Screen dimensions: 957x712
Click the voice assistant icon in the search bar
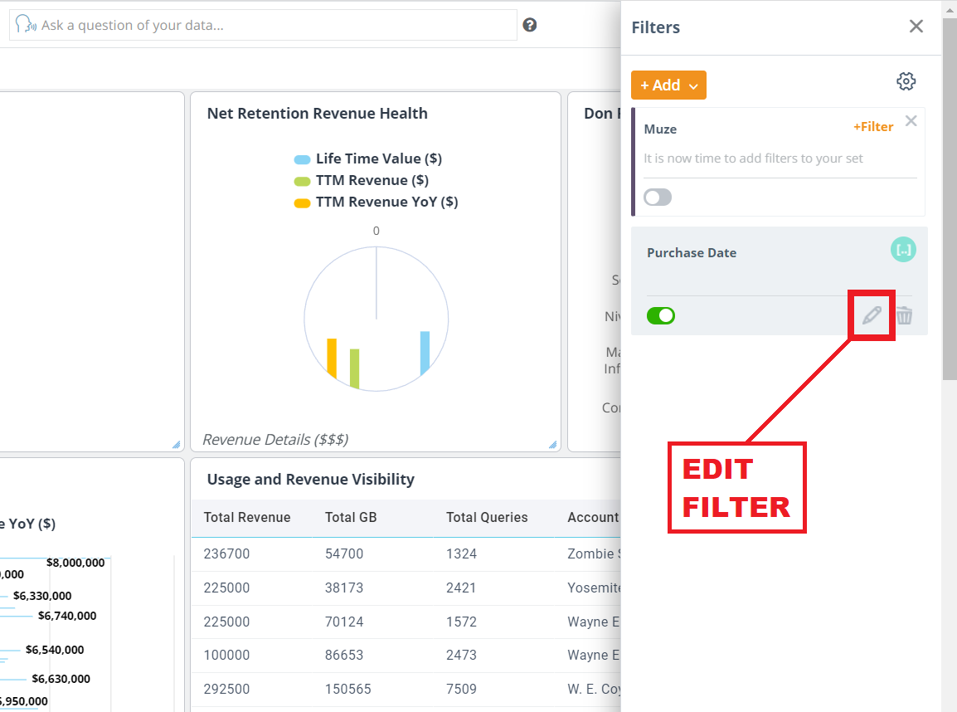pyautogui.click(x=24, y=24)
